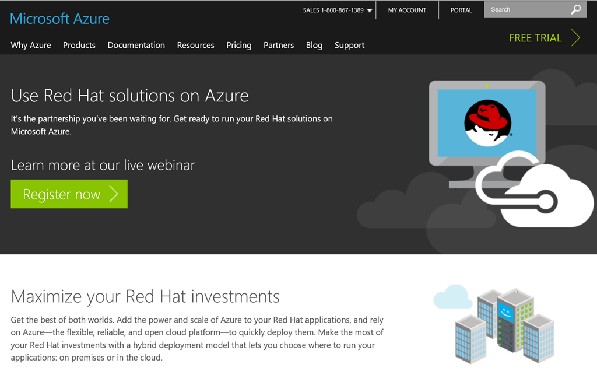Go to the Documentation section
This screenshot has width=597, height=378.
coord(136,45)
